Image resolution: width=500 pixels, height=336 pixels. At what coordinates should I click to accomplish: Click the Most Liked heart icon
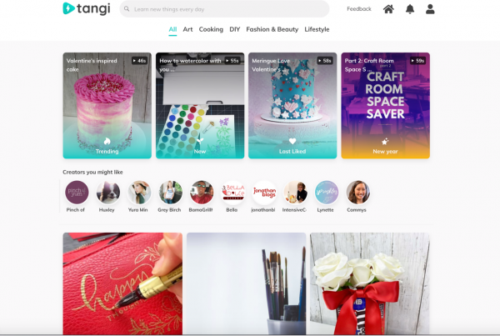292,141
